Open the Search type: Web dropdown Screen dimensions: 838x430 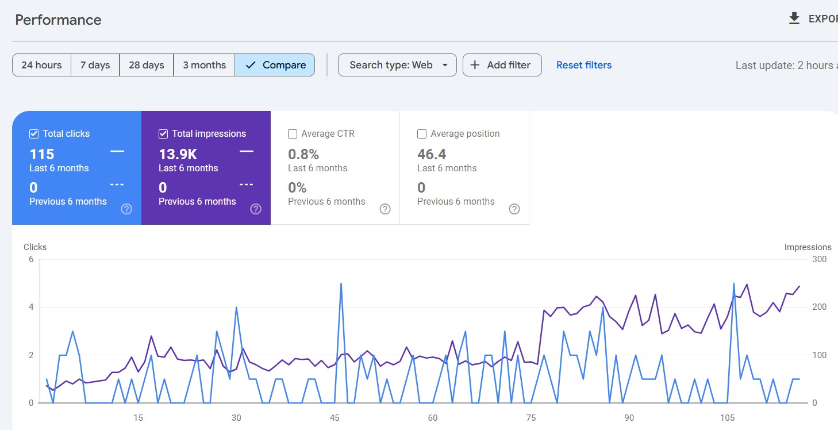click(397, 65)
